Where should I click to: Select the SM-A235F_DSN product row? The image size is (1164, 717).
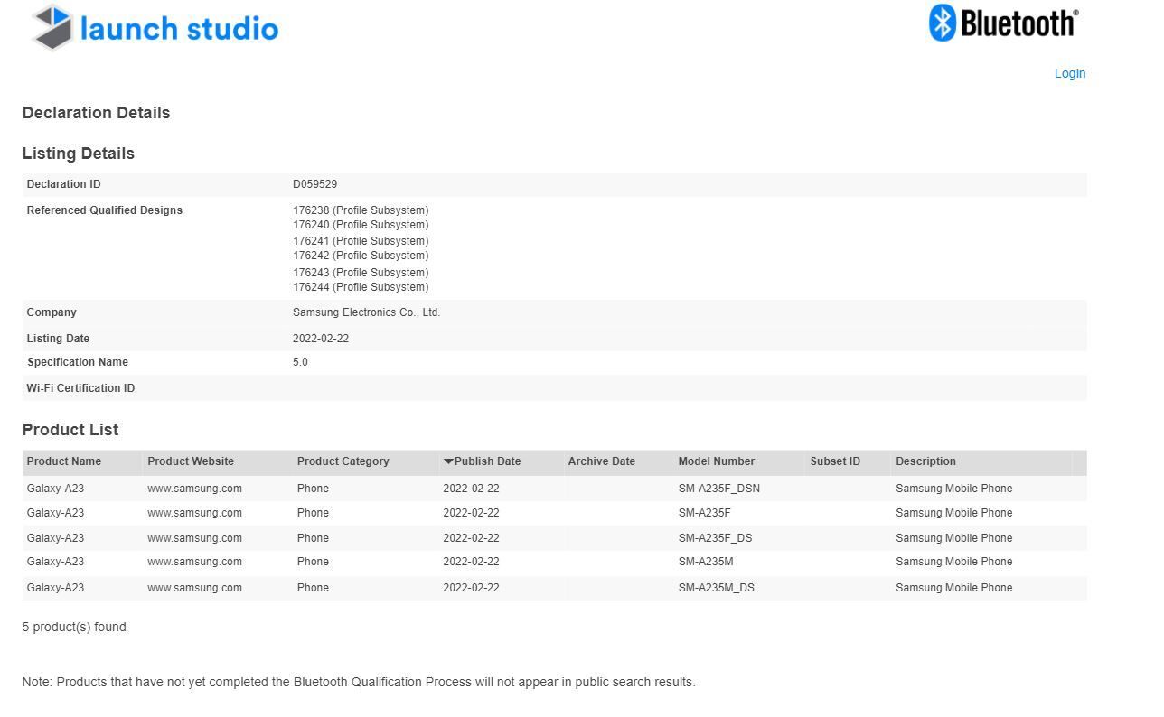554,489
